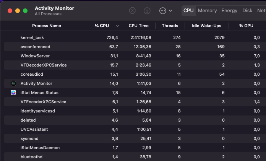The image size is (266, 161).
Task: Click the 54 idle wake-ups for coreaudiod
Action: (x=222, y=74)
